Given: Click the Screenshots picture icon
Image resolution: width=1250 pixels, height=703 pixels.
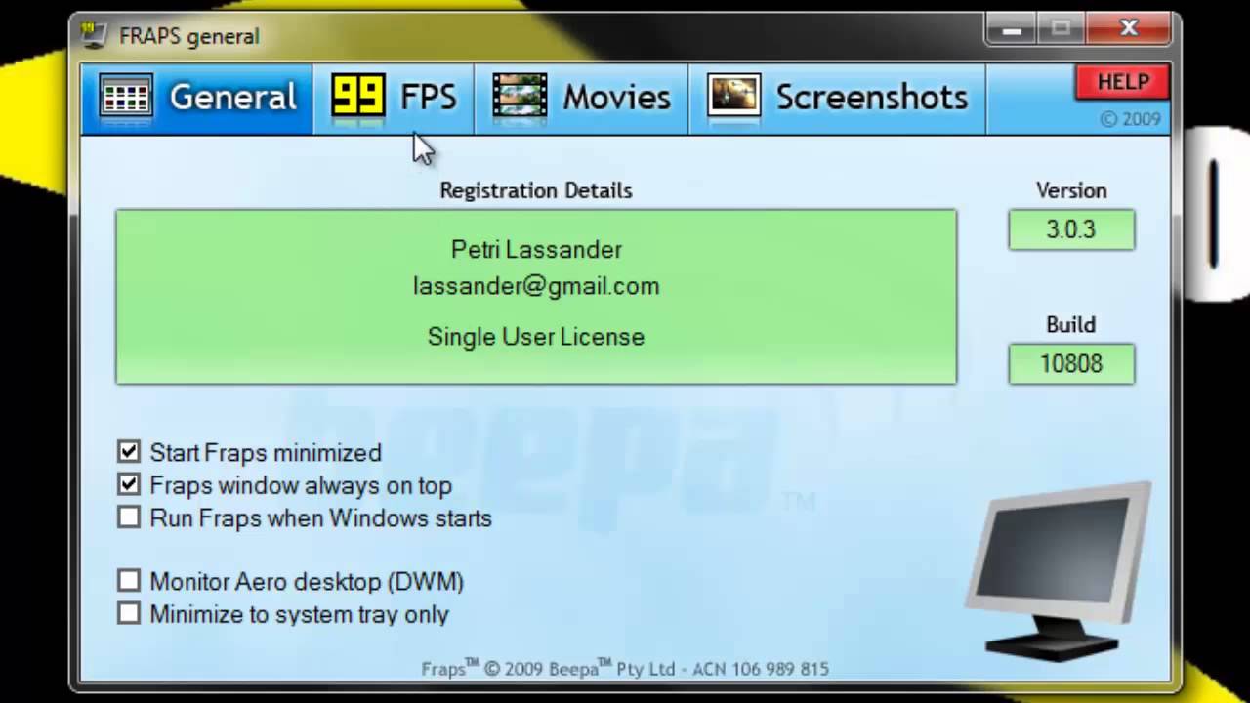Looking at the screenshot, I should 733,97.
